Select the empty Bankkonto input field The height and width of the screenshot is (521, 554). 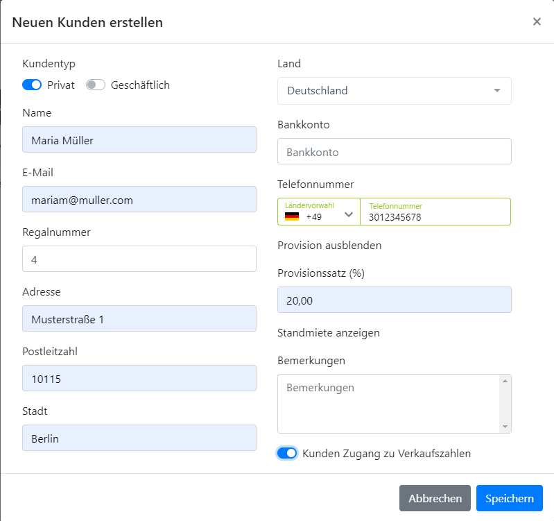[x=395, y=151]
